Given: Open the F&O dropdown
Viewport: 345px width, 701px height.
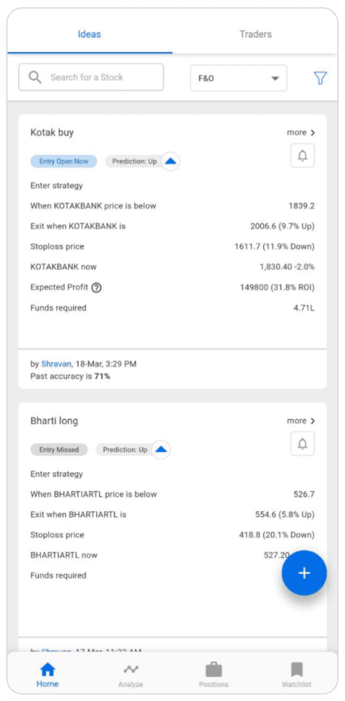Looking at the screenshot, I should coord(239,78).
